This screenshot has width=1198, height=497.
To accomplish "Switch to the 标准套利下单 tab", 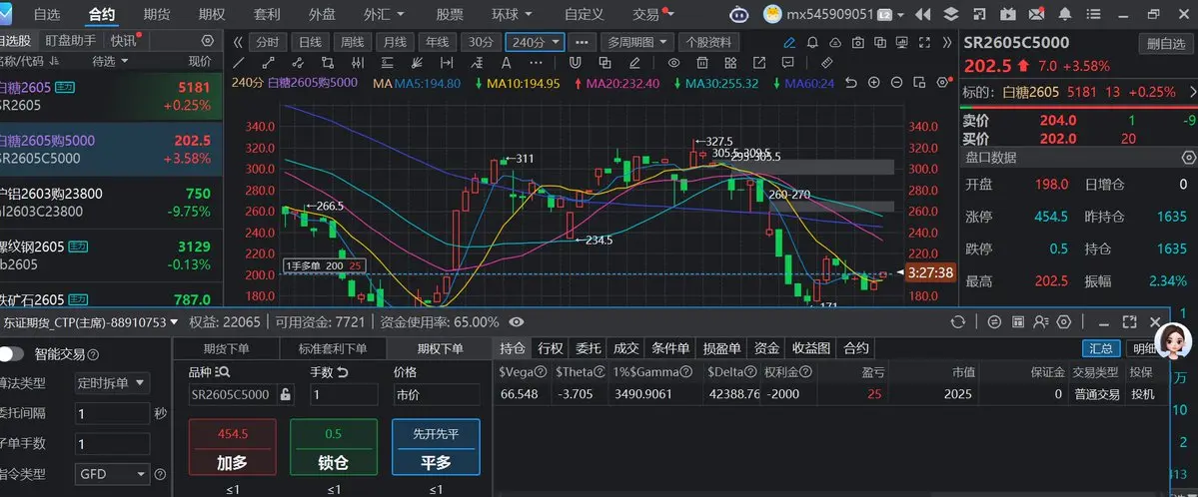I will [x=333, y=349].
